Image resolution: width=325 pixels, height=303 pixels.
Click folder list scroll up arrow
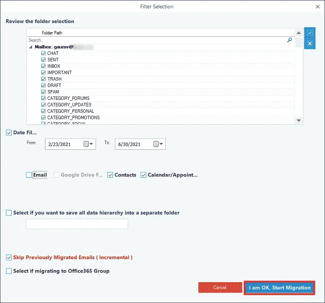click(x=299, y=33)
